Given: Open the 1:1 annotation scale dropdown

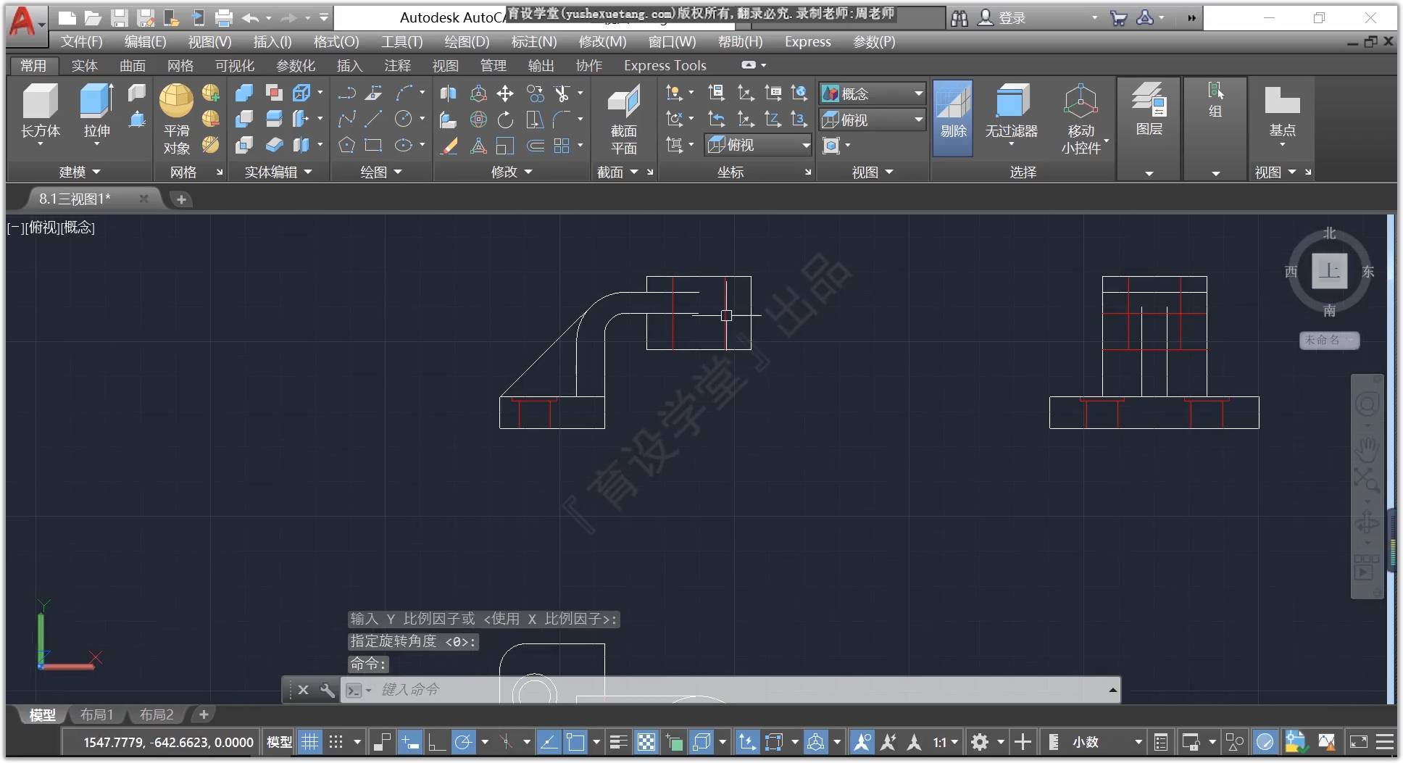Looking at the screenshot, I should click(x=945, y=742).
